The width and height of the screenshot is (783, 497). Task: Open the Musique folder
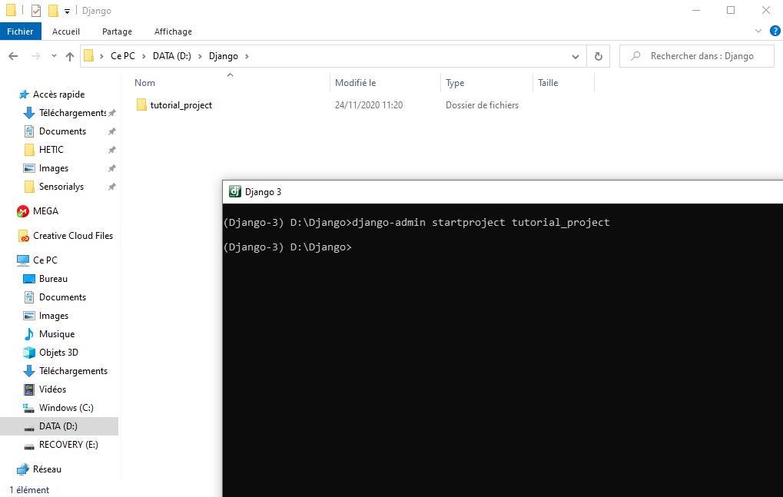coord(56,334)
